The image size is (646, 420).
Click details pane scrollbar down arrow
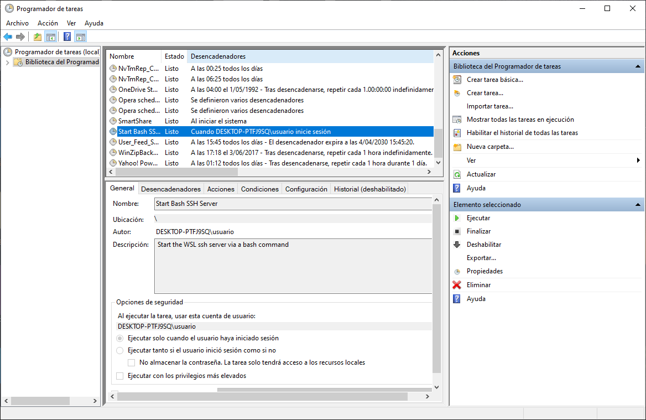click(x=437, y=387)
